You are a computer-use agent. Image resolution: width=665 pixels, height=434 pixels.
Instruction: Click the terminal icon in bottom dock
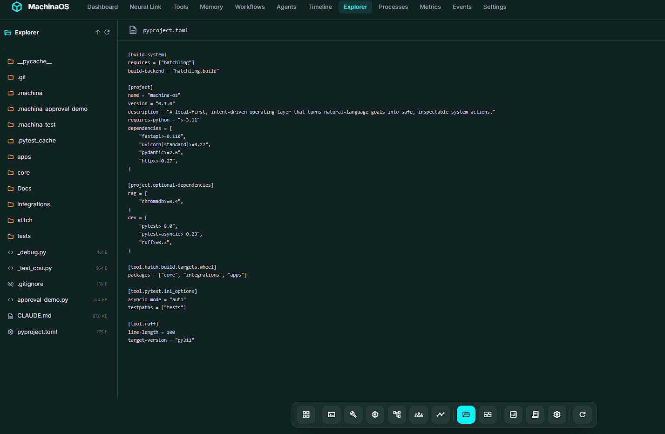click(x=332, y=414)
